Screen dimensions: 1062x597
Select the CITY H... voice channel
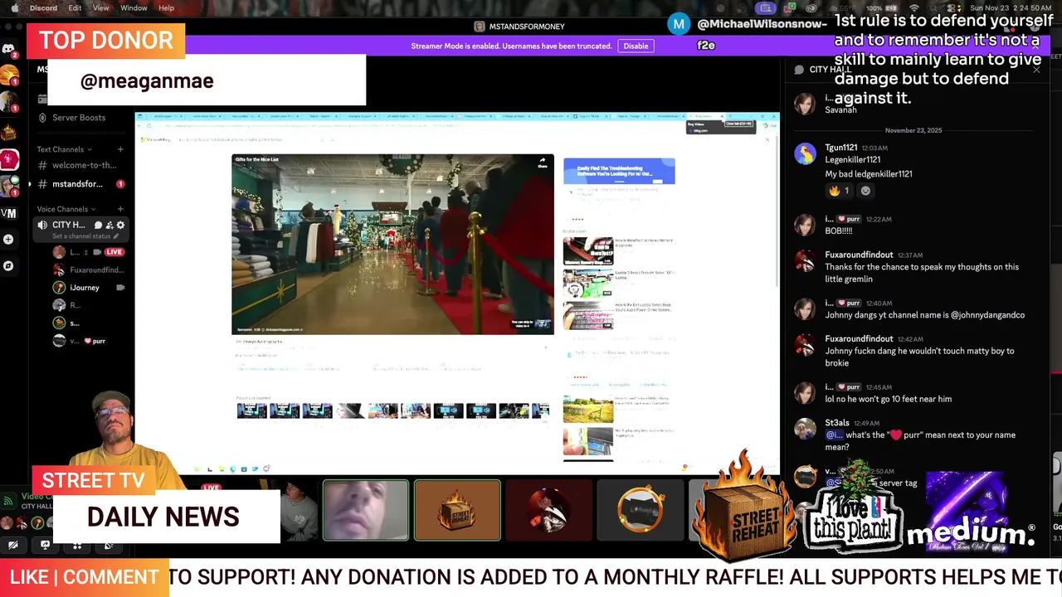(x=68, y=225)
